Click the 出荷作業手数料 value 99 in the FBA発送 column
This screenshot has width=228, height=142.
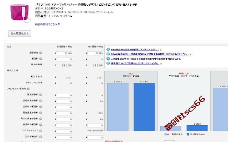[x=101, y=101]
